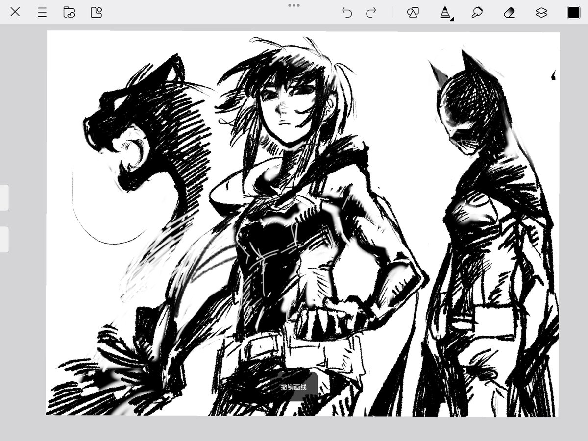Dismiss the 撤销画线 toast
The image size is (588, 441).
[294, 387]
